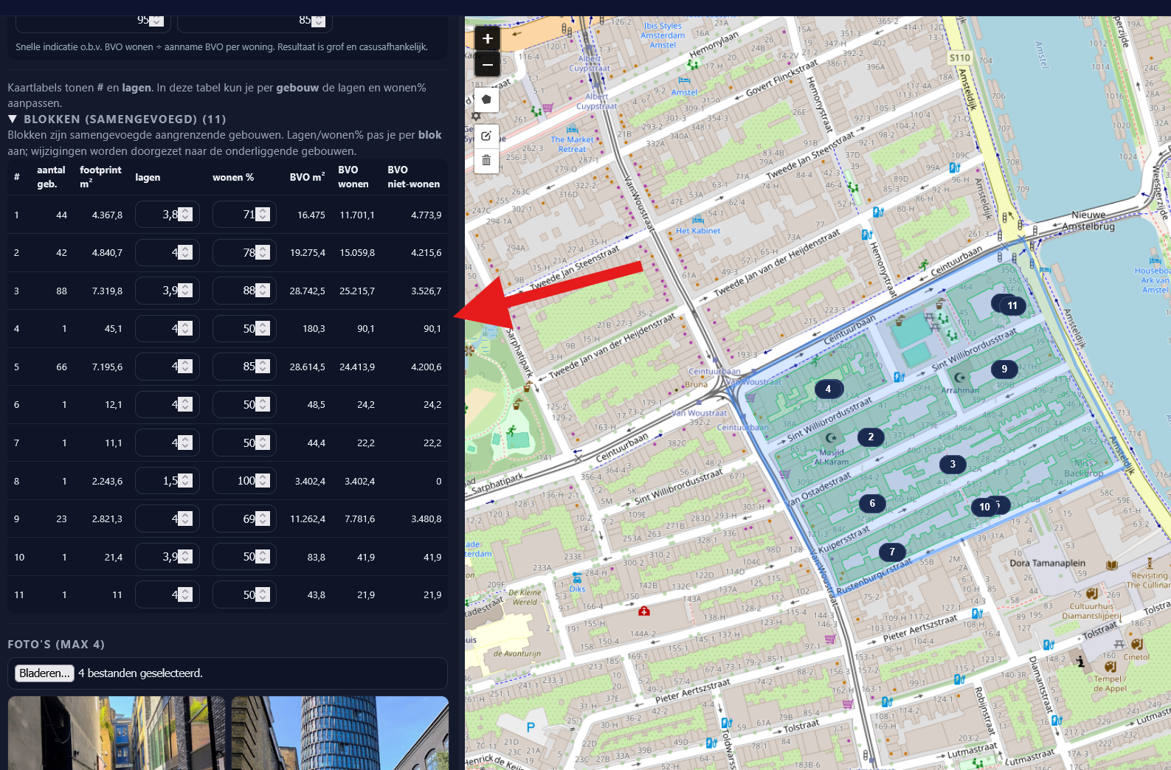Open the first photo thumbnail
Viewport: 1171px width, 770px height.
117,733
